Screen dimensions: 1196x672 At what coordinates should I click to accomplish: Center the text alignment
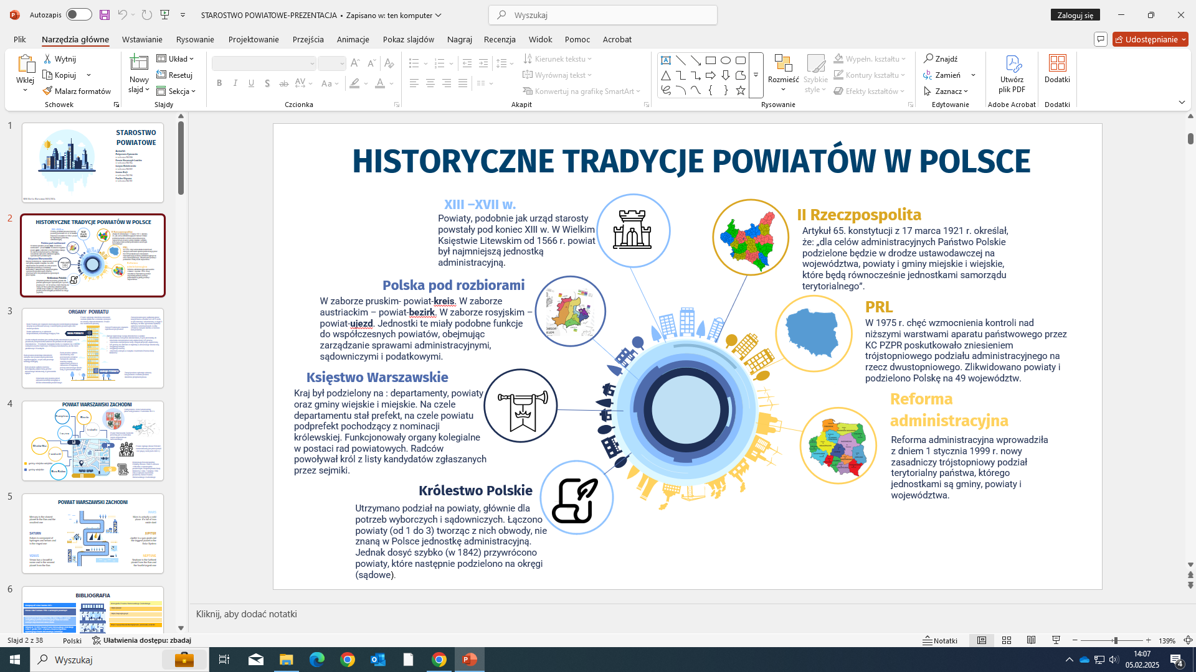click(x=430, y=83)
